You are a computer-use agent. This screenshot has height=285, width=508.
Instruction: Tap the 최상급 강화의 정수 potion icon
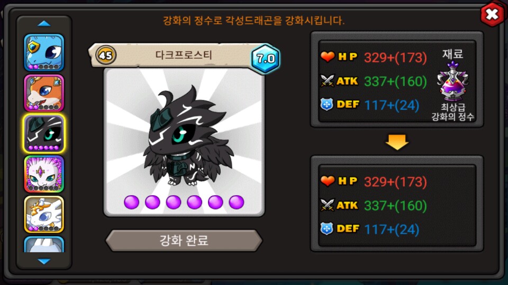[452, 81]
